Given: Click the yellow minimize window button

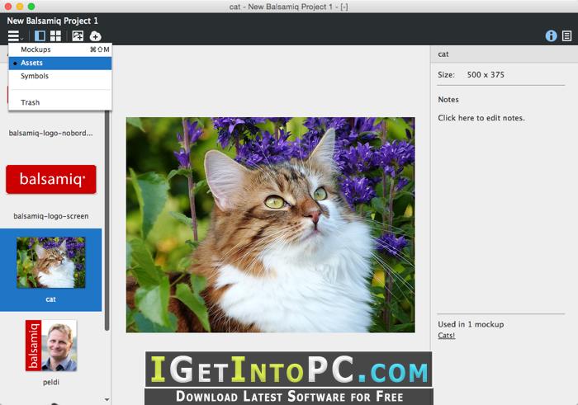Looking at the screenshot, I should tap(20, 7).
